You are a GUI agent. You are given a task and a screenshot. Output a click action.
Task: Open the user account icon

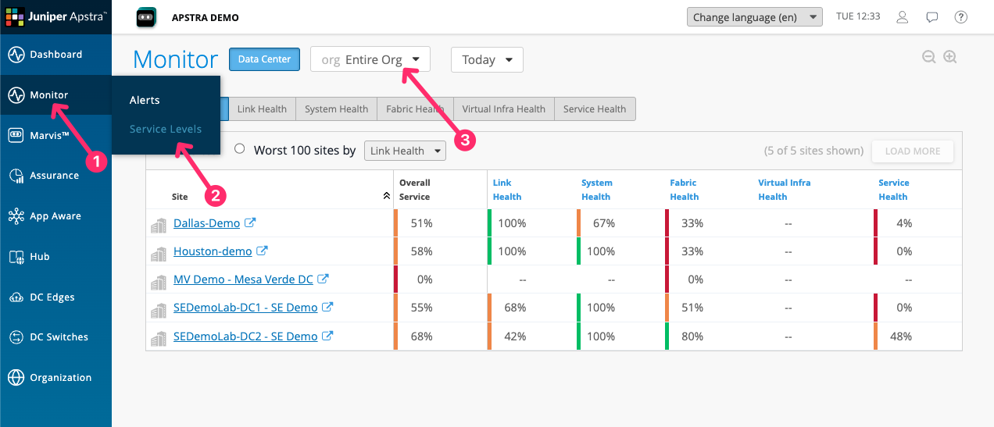click(903, 17)
